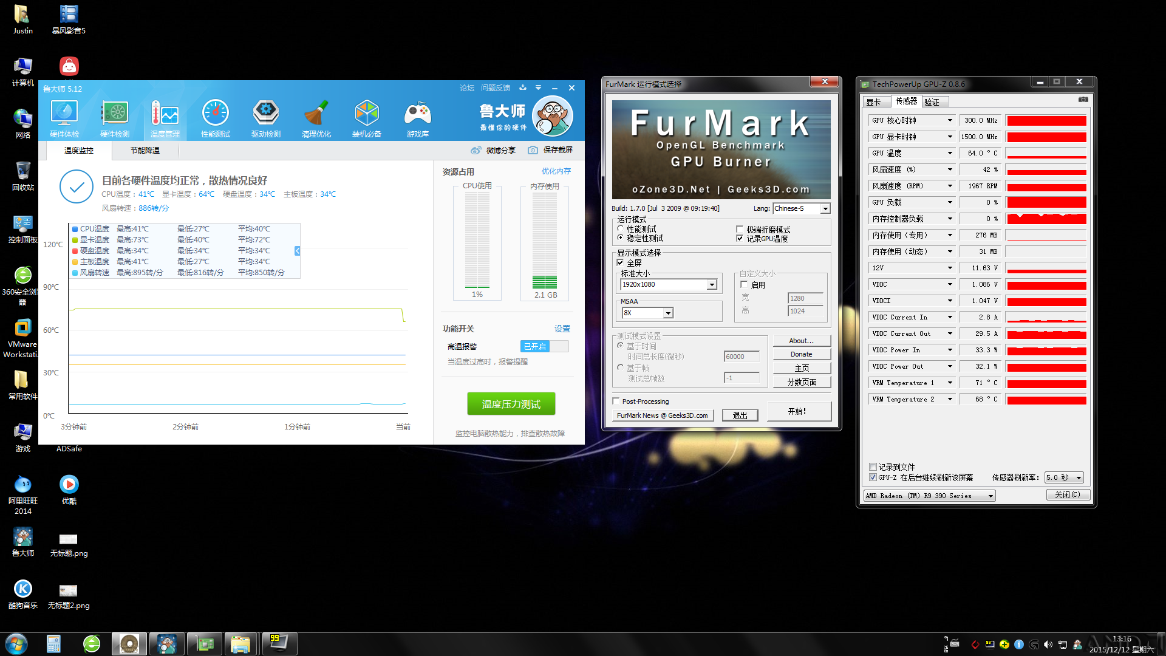Expand GPU 核心时钟 sensor dropdown

[950, 120]
